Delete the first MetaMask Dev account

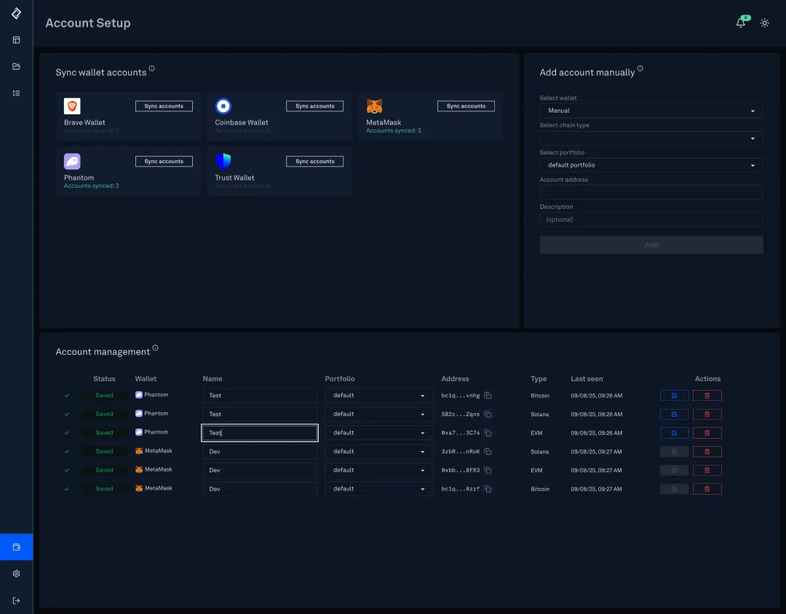707,451
